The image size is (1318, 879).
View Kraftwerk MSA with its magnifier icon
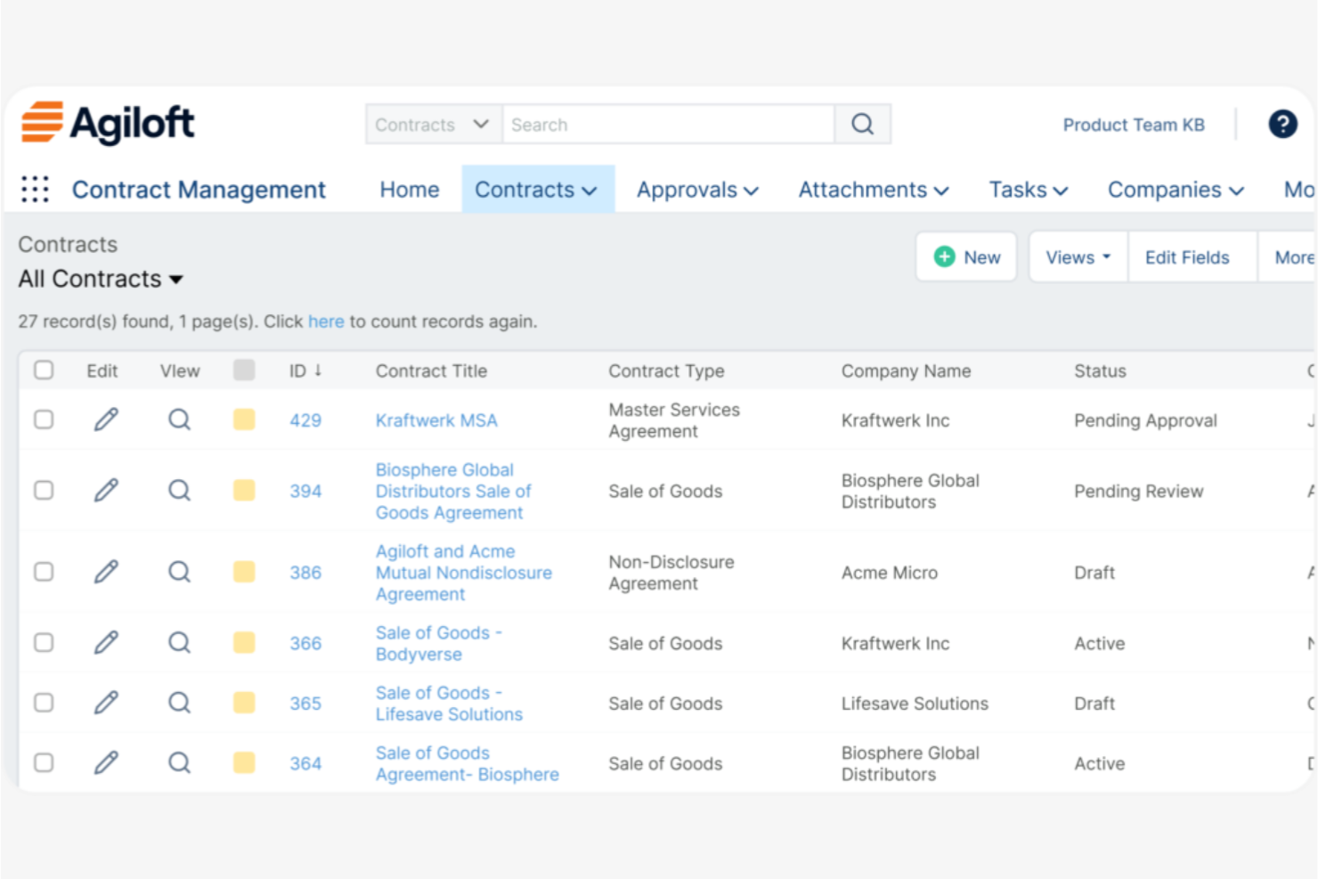pyautogui.click(x=179, y=419)
